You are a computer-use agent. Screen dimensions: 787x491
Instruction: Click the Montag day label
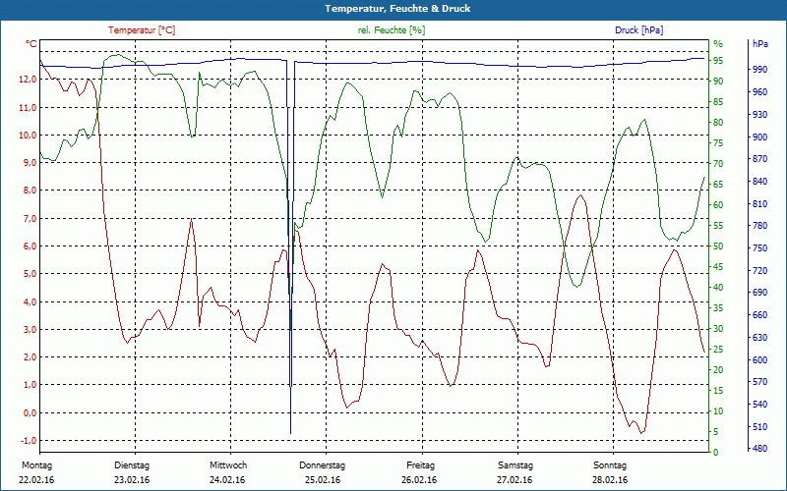coord(36,465)
